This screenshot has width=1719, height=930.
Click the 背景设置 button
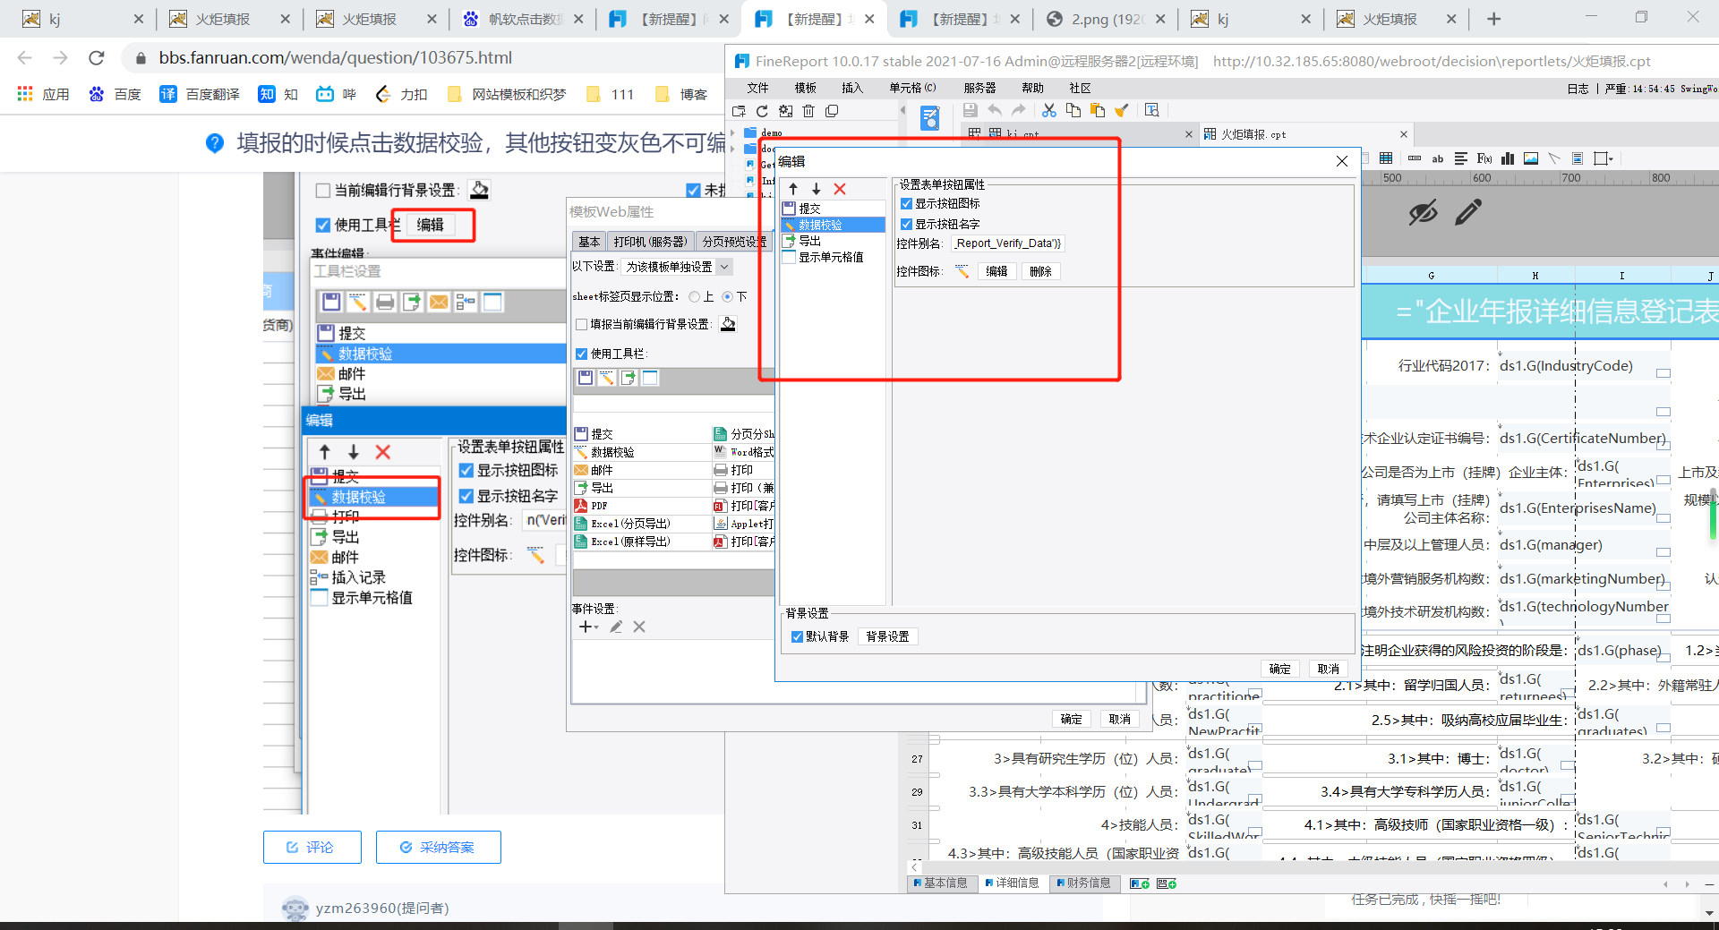[x=887, y=636]
